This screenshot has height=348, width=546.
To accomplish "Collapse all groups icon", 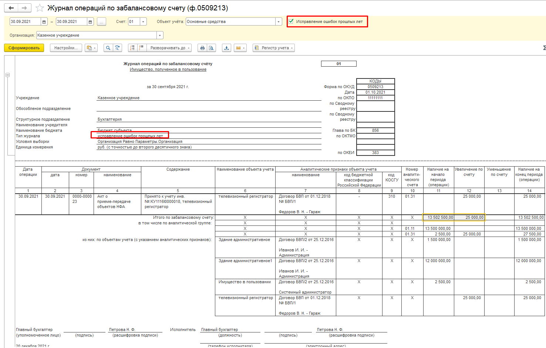I will 133,48.
